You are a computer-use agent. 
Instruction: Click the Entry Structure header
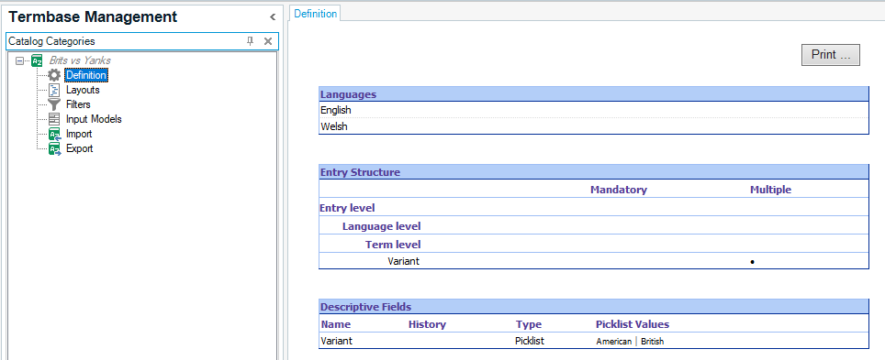(x=593, y=172)
